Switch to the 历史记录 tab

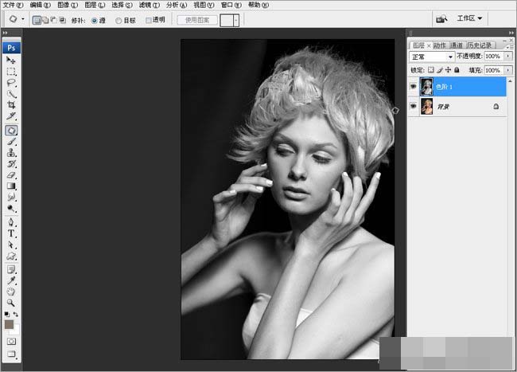480,45
